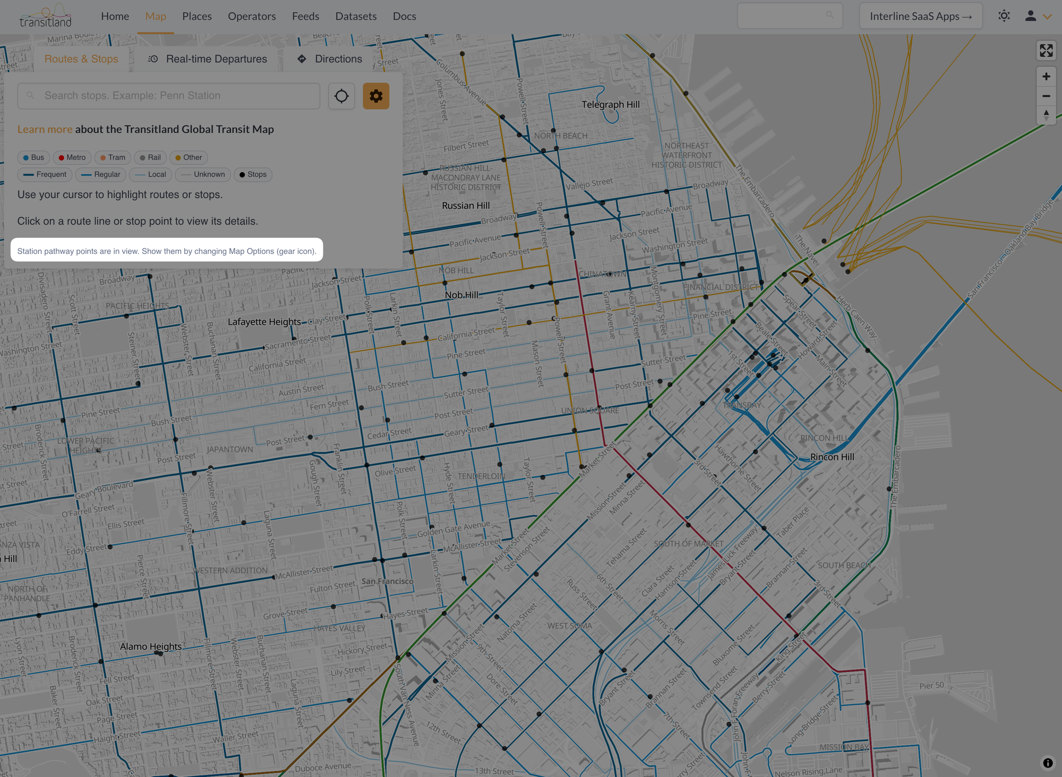Switch to Real-time Departures tab
Image resolution: width=1062 pixels, height=777 pixels.
[x=208, y=59]
